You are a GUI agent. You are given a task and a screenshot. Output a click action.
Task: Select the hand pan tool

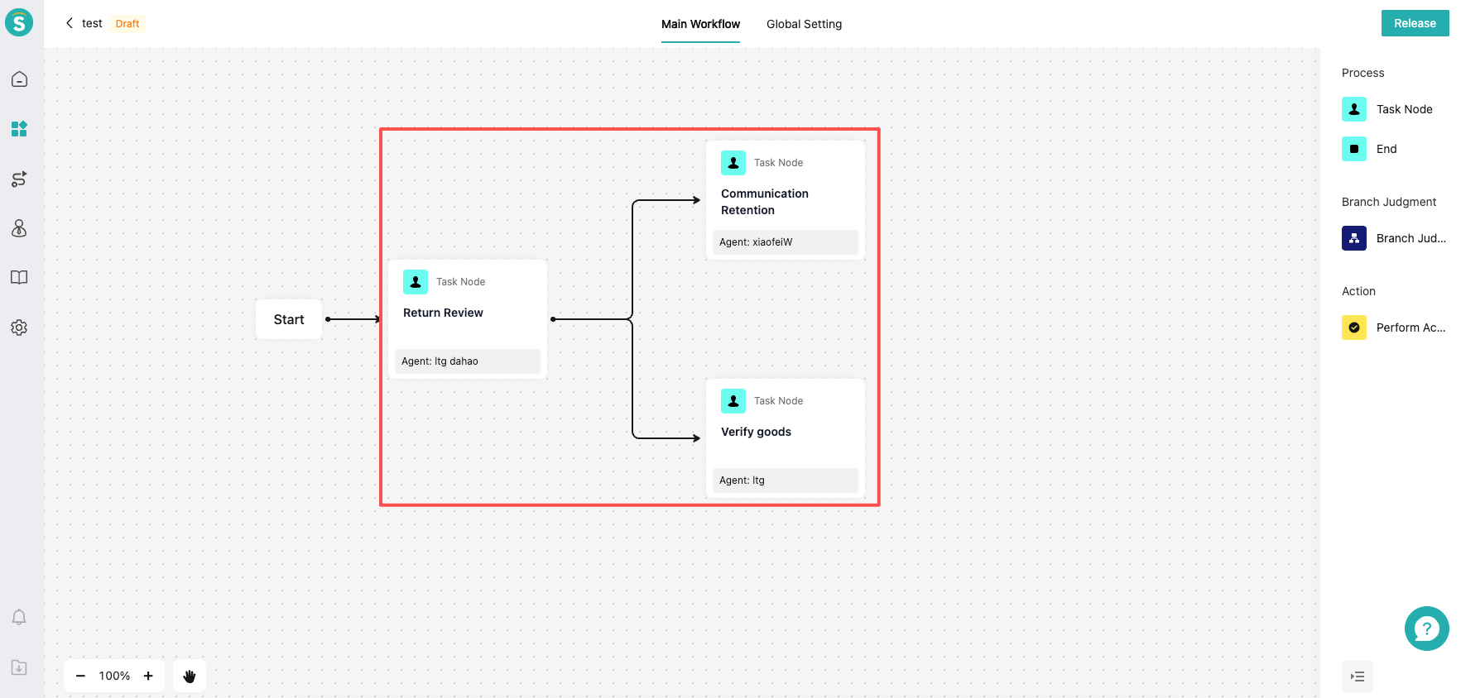[x=190, y=676]
